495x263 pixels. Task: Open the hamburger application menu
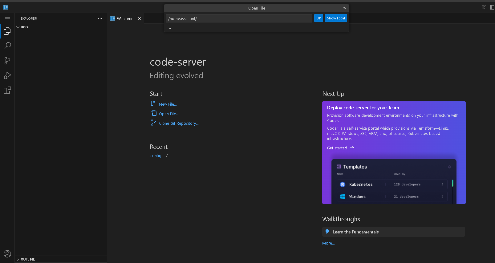(x=7, y=18)
